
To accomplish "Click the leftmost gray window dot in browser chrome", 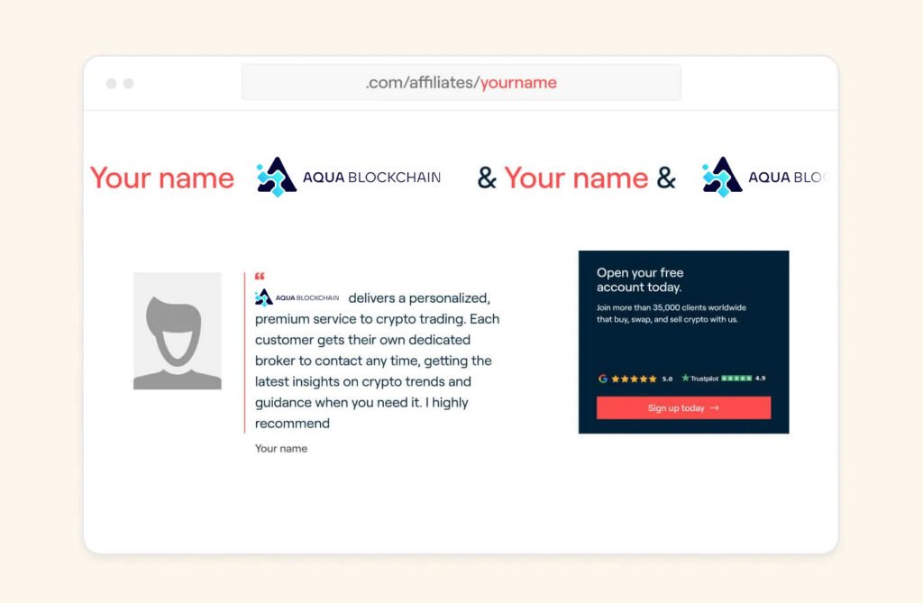I will point(112,84).
